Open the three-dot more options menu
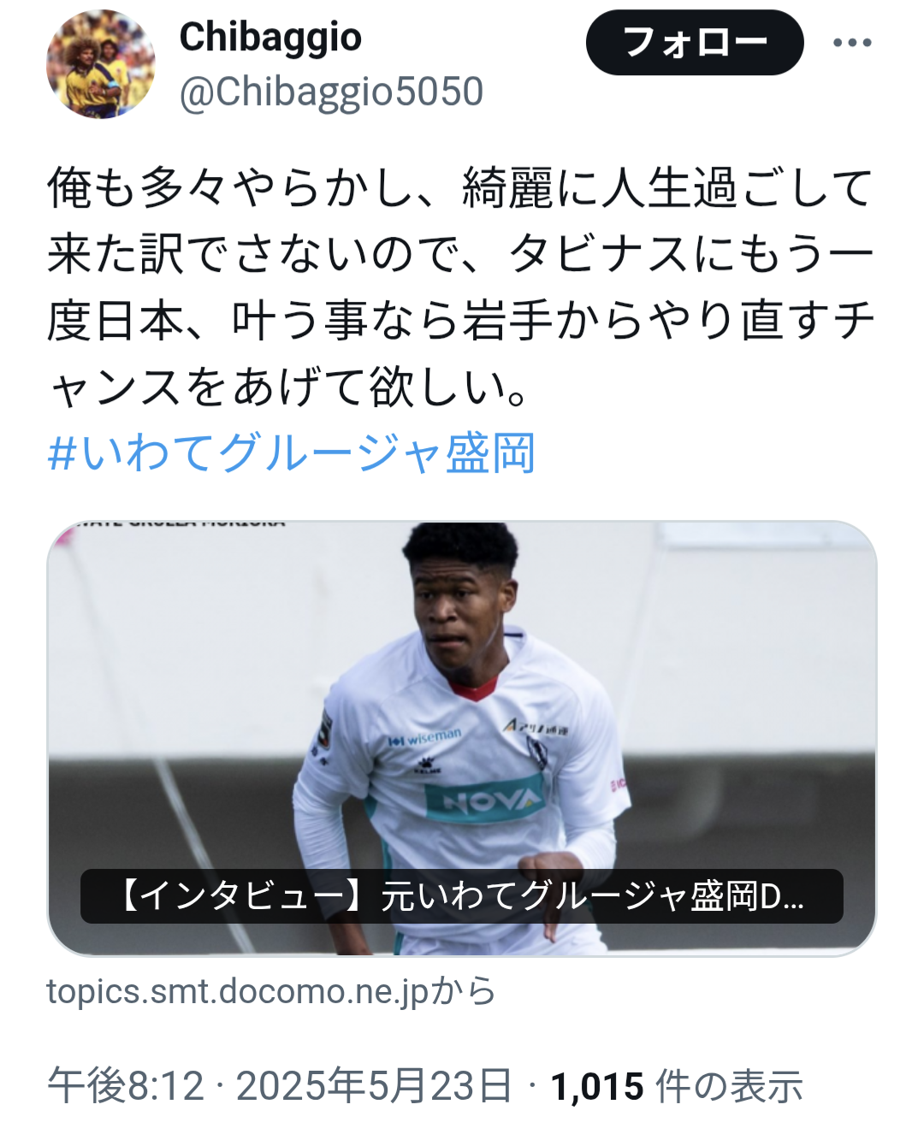Screen dimensions: 924x1140 [x=852, y=43]
